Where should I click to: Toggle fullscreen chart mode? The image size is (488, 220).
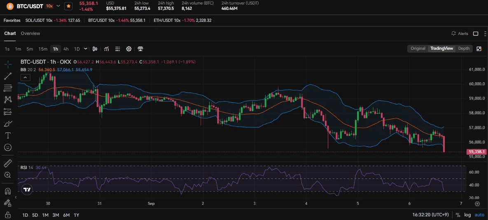pyautogui.click(x=479, y=49)
